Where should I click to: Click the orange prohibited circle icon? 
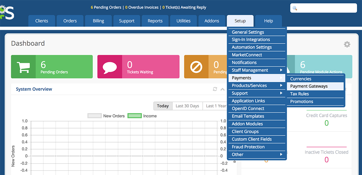point(196,67)
